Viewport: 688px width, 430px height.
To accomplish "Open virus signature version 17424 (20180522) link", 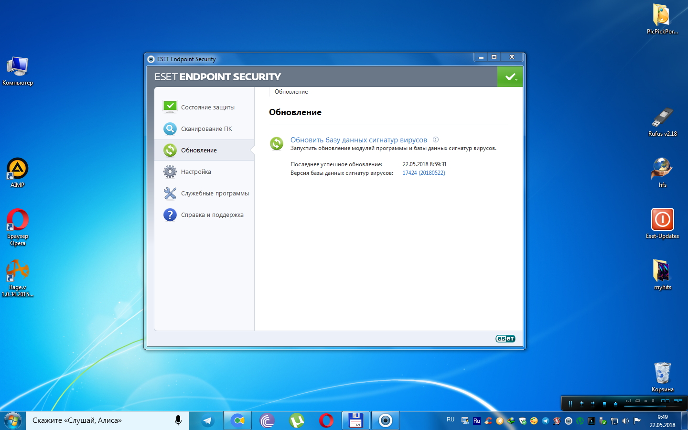I will click(x=424, y=173).
